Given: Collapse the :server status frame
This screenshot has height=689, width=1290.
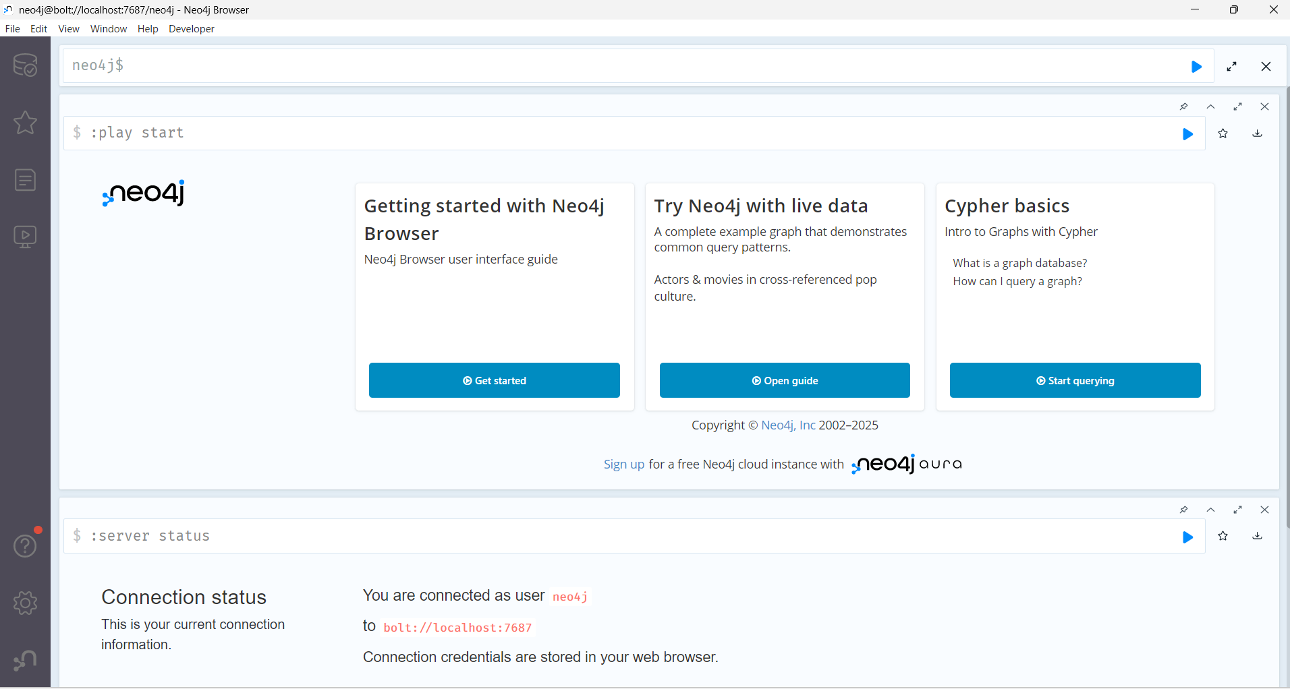Looking at the screenshot, I should pos(1210,510).
